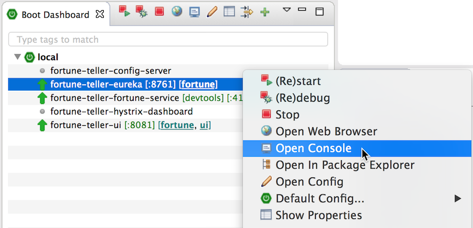Choose (Re)debug in context menu
Viewport: 473px width, 228px height.
(357, 97)
